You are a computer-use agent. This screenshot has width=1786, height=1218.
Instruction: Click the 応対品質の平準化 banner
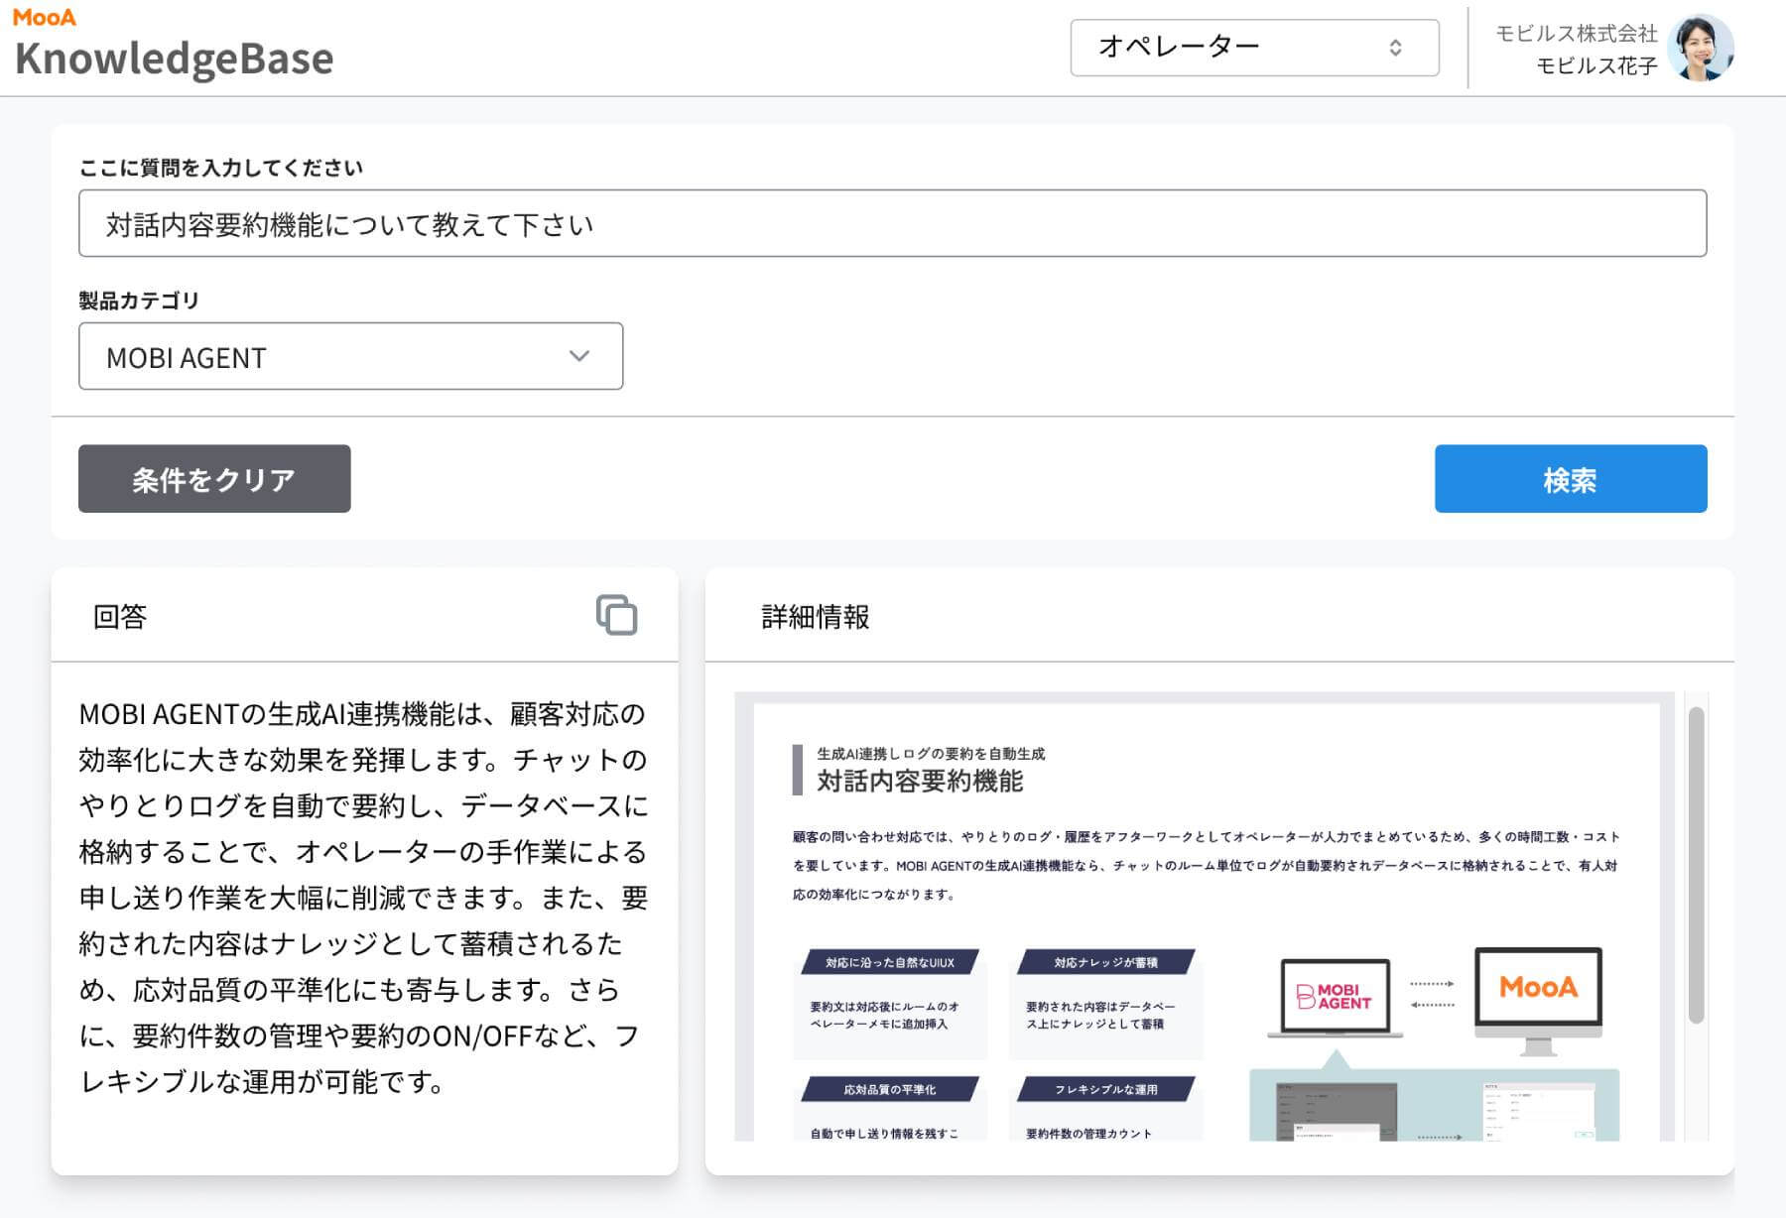coord(890,1089)
